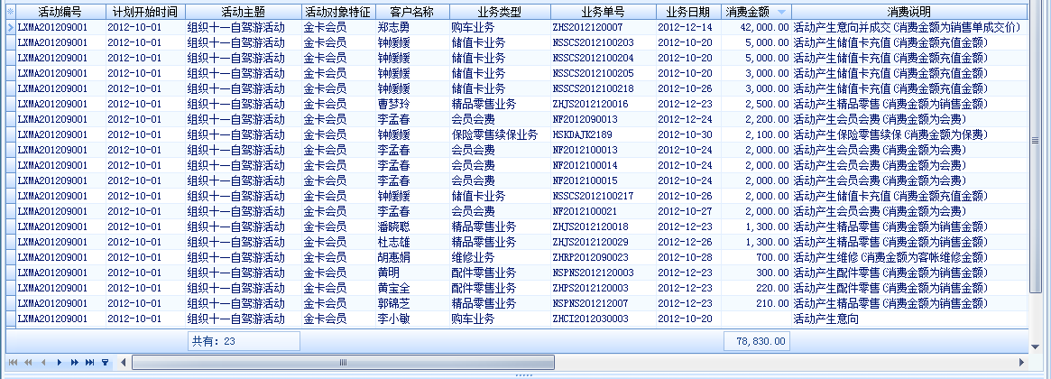Click the 活动对象特征 column header
Image resolution: width=1051 pixels, height=379 pixels.
[338, 12]
